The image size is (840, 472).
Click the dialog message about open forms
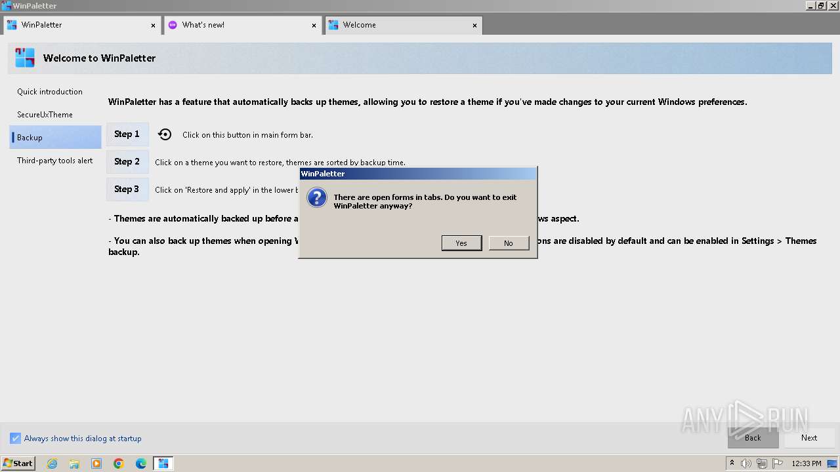coord(425,201)
